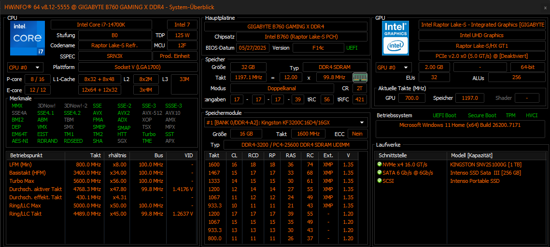Click the green Turbo feature flag
The width and height of the screenshot is (550, 247).
click(x=149, y=134)
